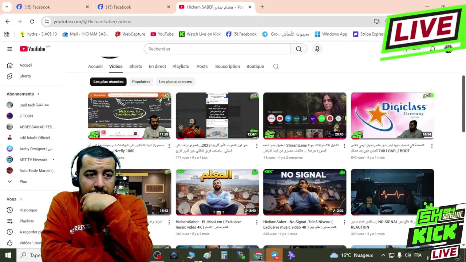Open a new browser tab
This screenshot has width=466, height=262.
pos(262,7)
